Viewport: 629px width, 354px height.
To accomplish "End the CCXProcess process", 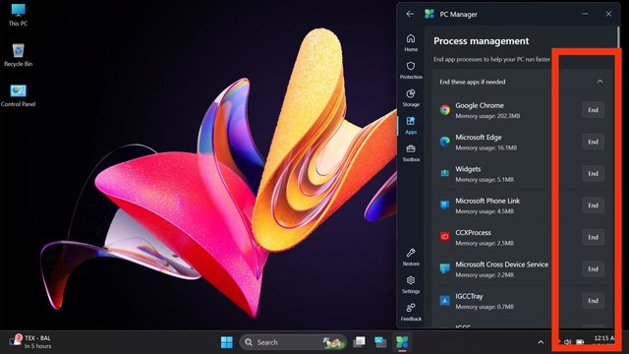I will (593, 237).
